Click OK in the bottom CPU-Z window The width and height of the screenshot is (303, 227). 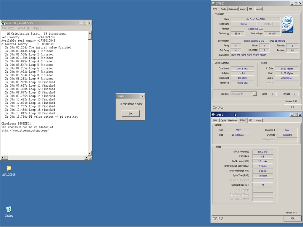point(293,218)
